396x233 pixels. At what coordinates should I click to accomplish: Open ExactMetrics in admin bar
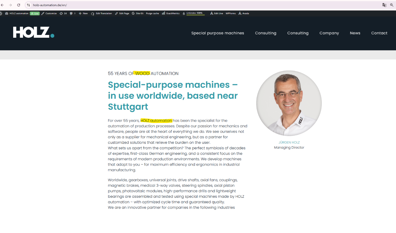click(x=171, y=13)
